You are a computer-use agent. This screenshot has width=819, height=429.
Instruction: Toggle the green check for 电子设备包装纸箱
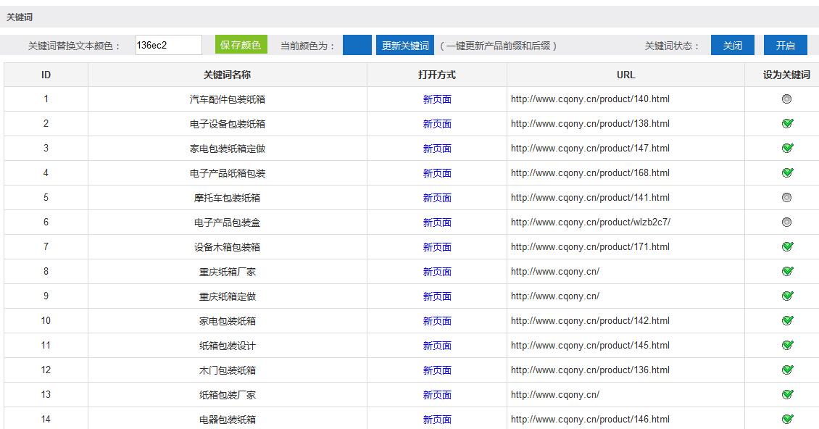point(787,123)
